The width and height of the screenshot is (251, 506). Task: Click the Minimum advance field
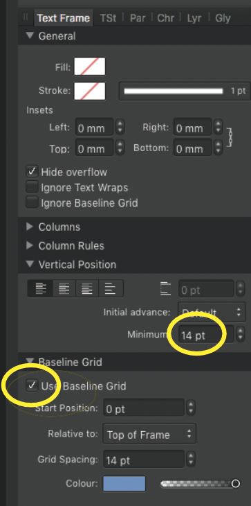click(206, 335)
